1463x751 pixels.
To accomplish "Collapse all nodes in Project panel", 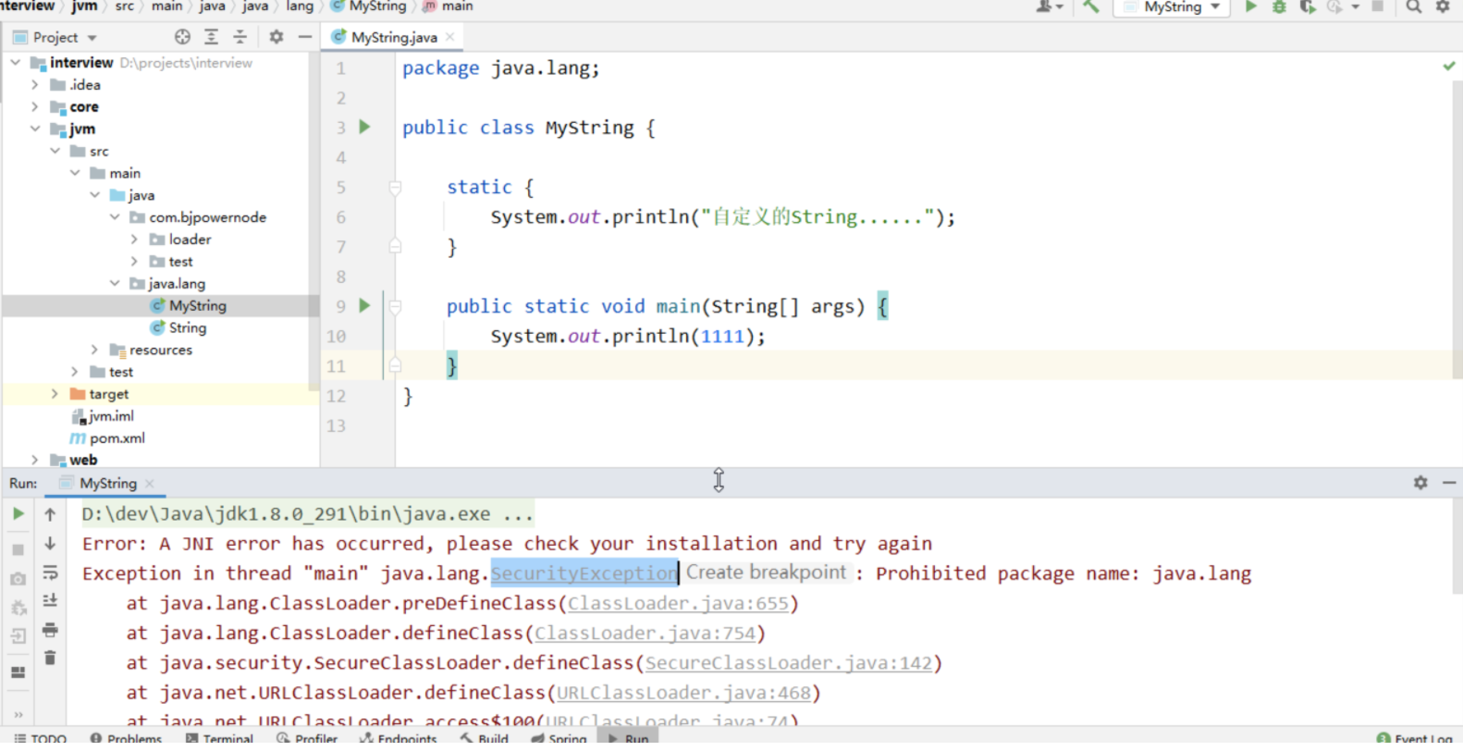I will [240, 37].
